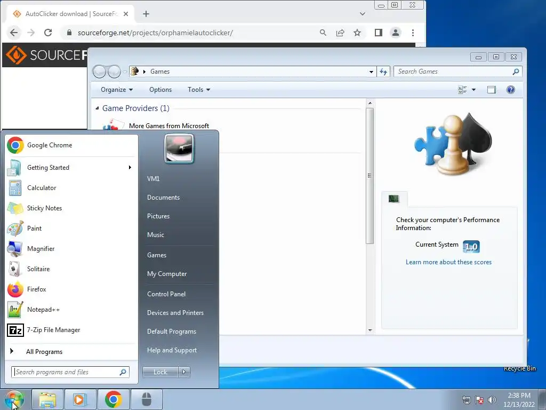Image resolution: width=546 pixels, height=410 pixels.
Task: Open Magnifier from Start menu
Action: point(71,249)
